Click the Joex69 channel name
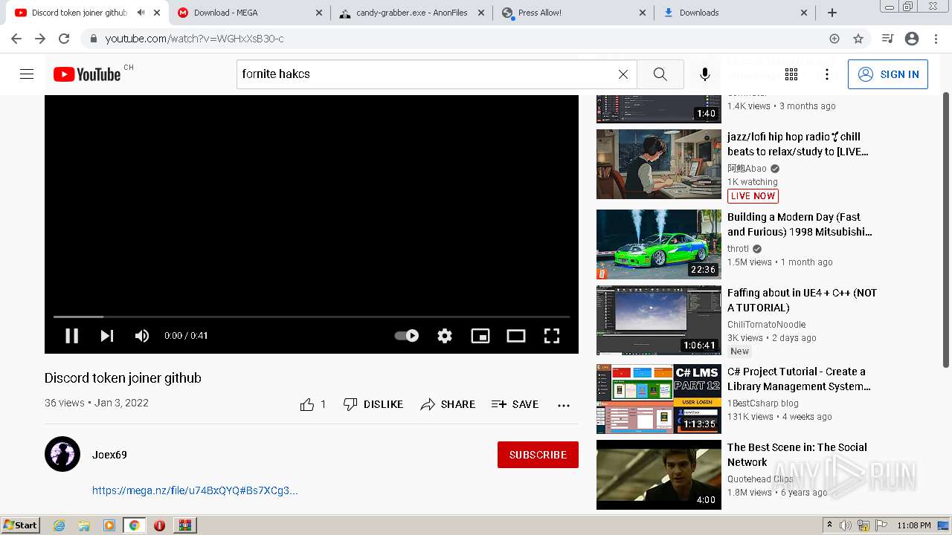Screen dimensions: 952x535 click(x=109, y=455)
